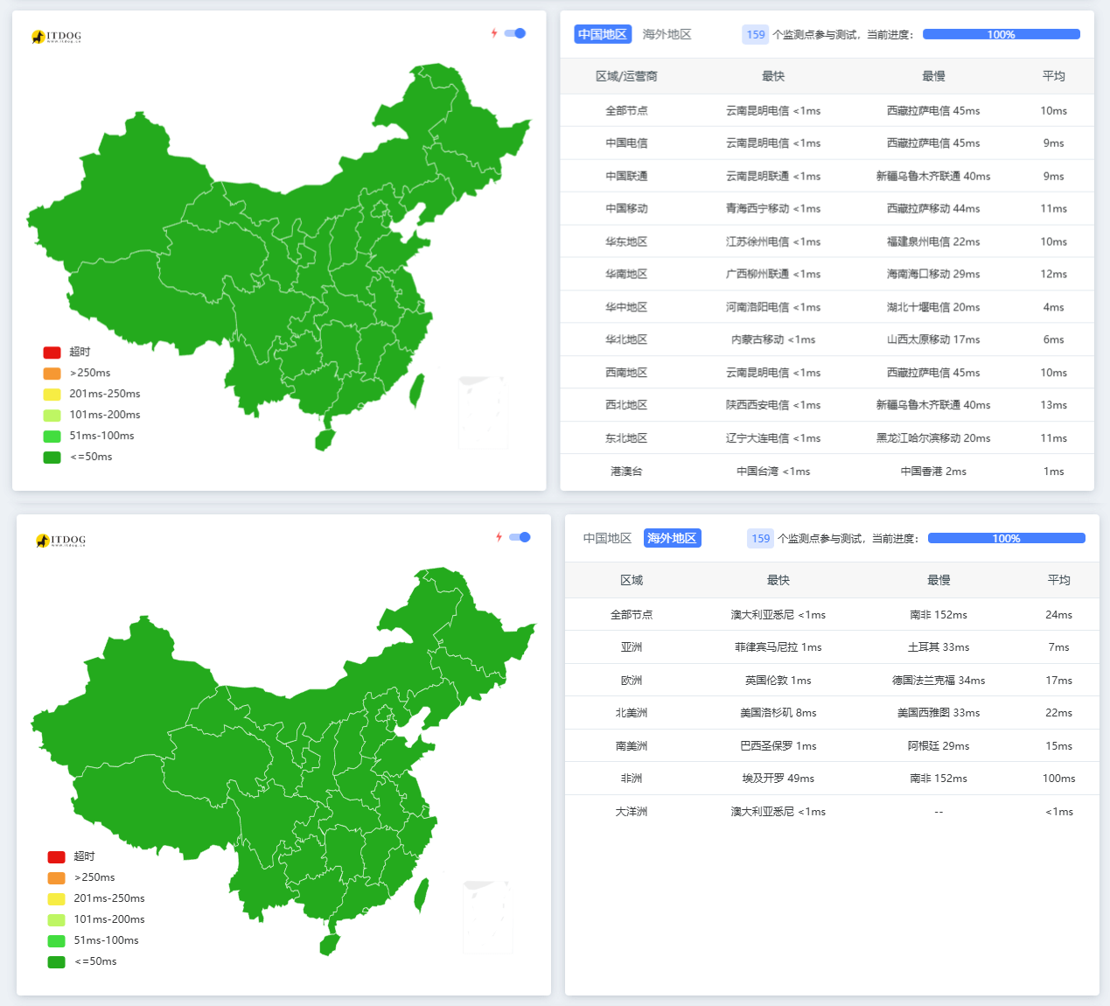Click the yellow 201ms-250ms swatch on upper map
This screenshot has width=1110, height=1006.
[52, 395]
